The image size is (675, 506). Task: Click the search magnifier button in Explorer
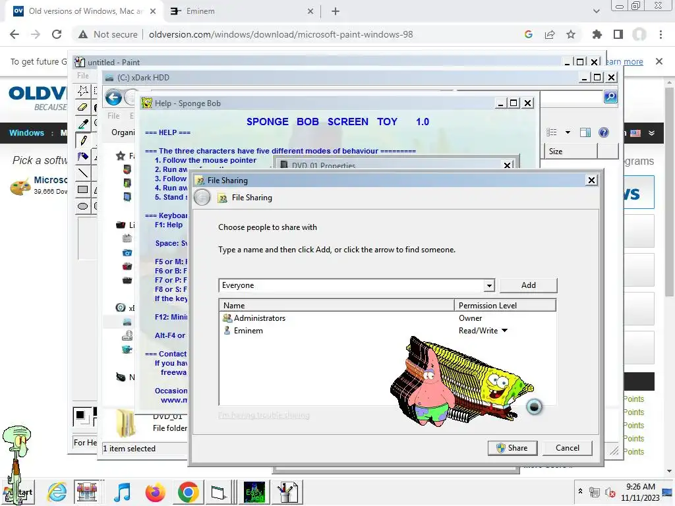click(x=610, y=97)
